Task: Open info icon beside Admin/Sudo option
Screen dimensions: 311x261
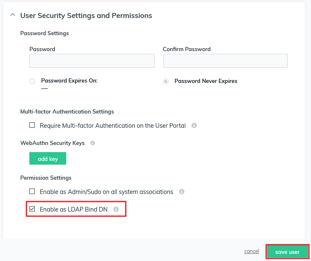Action: [181, 191]
